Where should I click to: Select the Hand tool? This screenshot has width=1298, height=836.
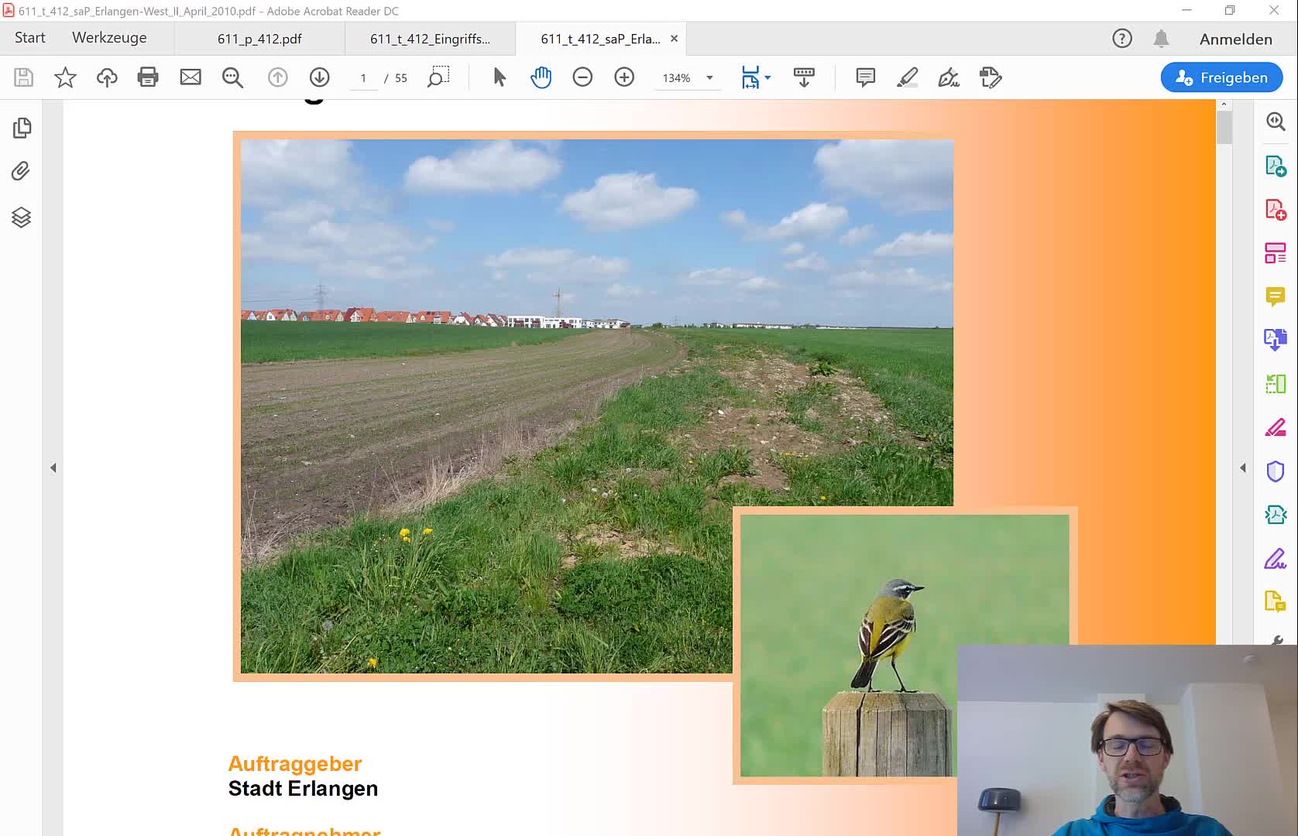540,77
